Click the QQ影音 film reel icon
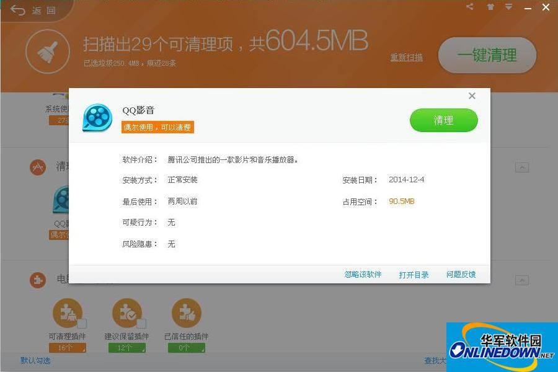The image size is (558, 372). point(97,118)
